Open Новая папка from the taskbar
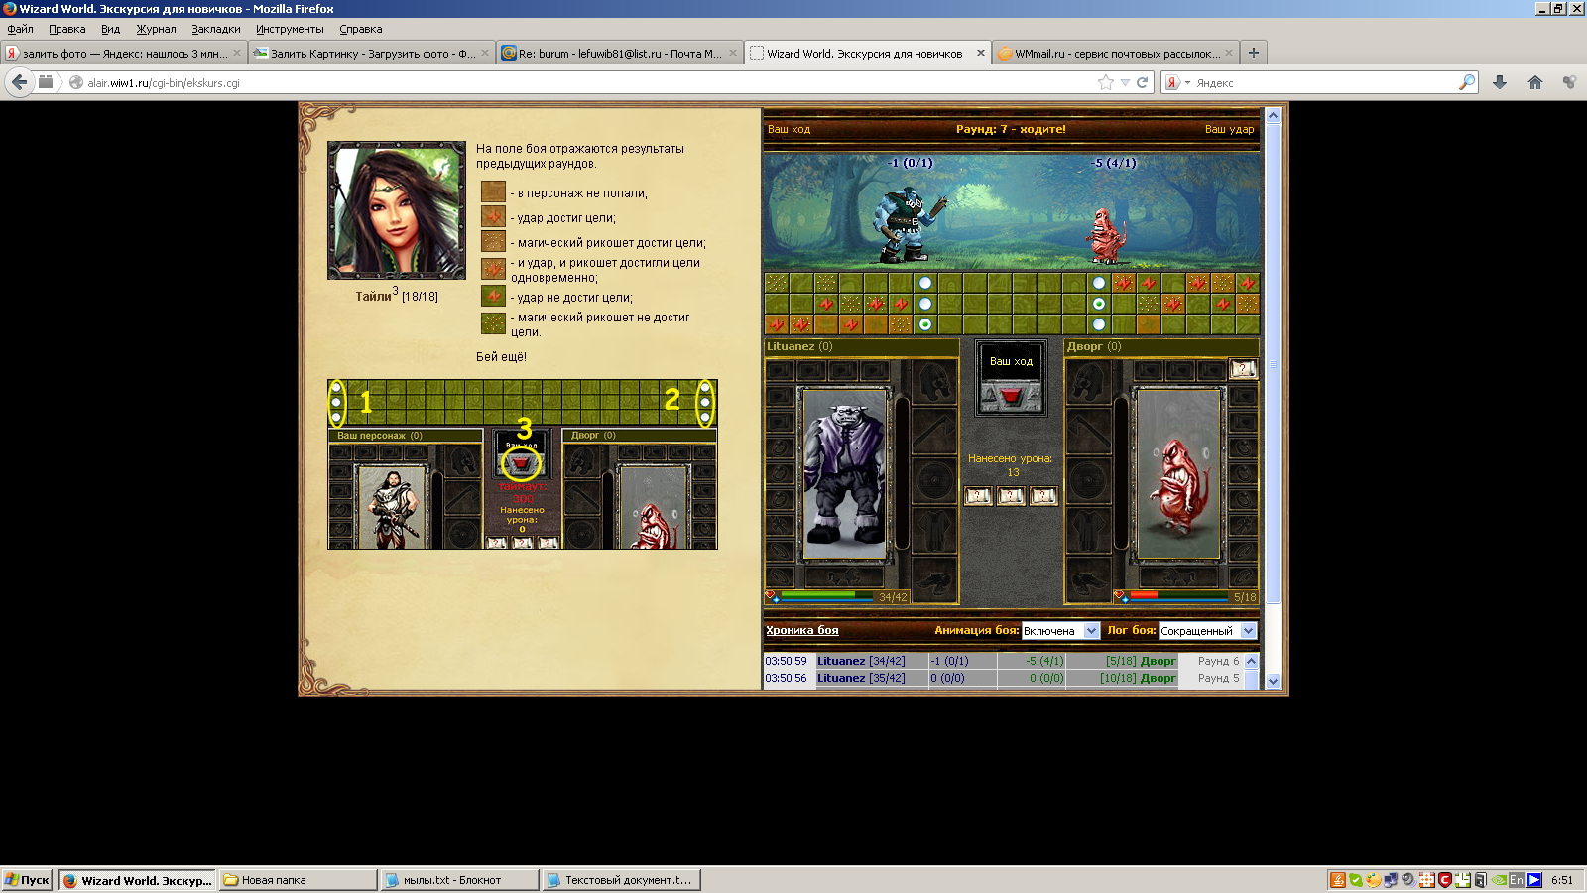Viewport: 1587px width, 893px height. [298, 880]
